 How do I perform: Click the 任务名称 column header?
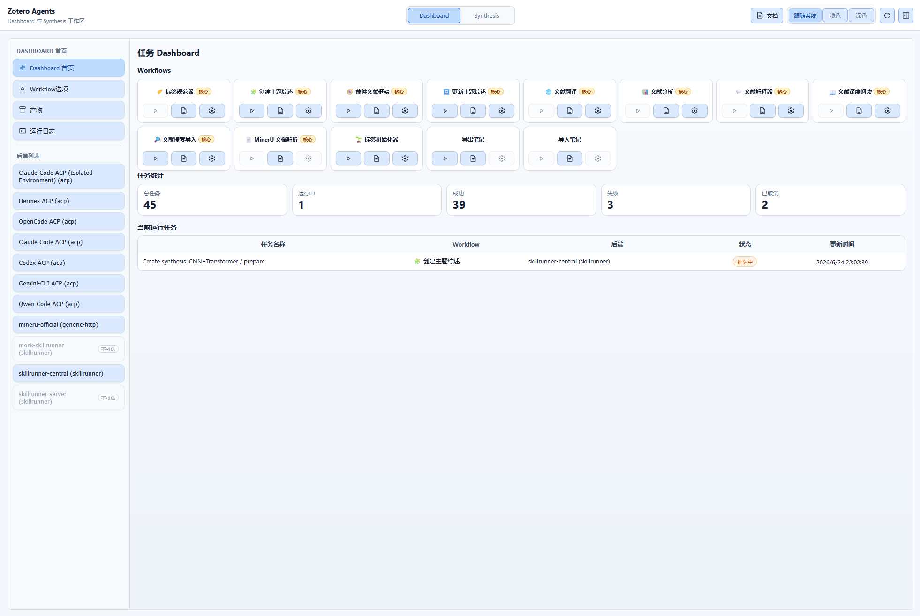pyautogui.click(x=273, y=244)
